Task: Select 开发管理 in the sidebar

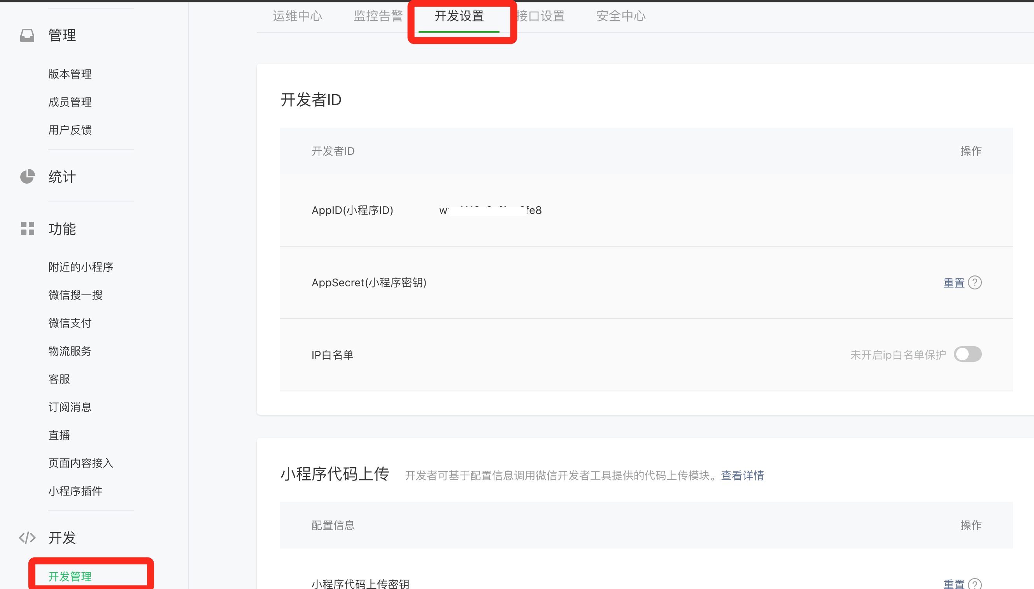Action: pyautogui.click(x=70, y=577)
